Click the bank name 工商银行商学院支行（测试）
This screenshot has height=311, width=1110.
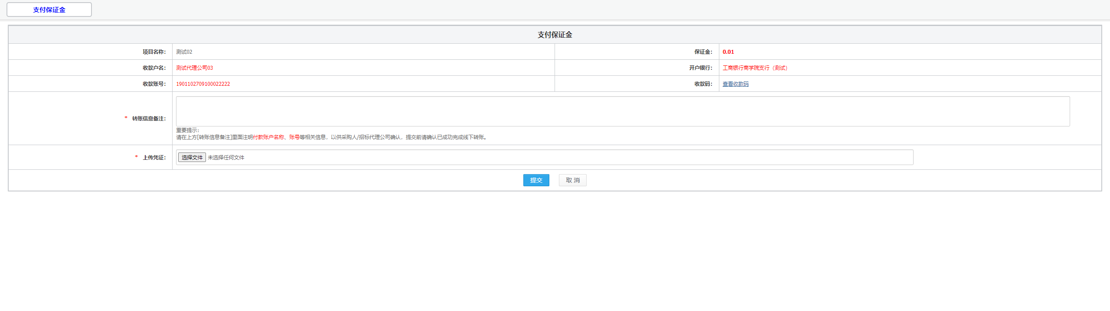[754, 68]
